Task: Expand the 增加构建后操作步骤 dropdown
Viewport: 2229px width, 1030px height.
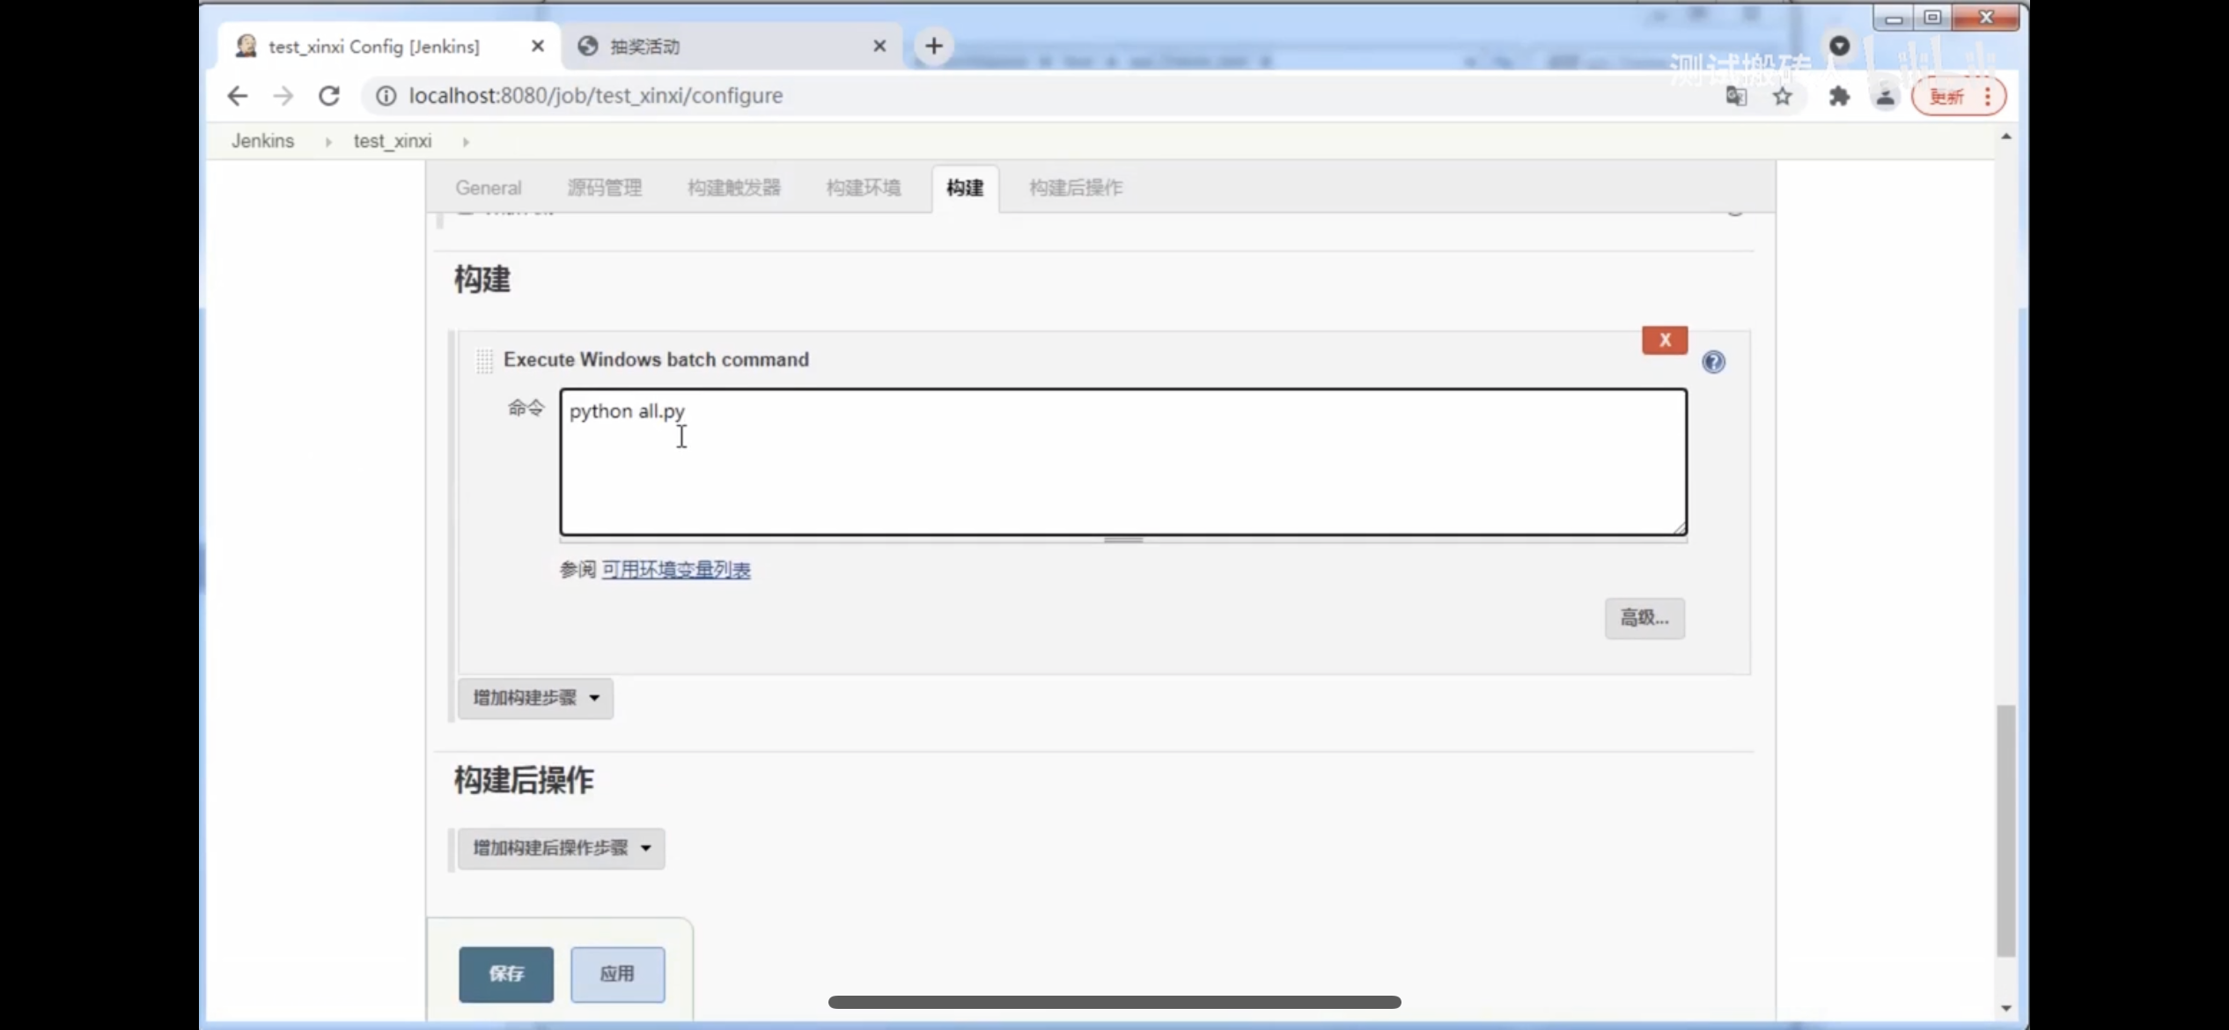Action: pyautogui.click(x=561, y=849)
